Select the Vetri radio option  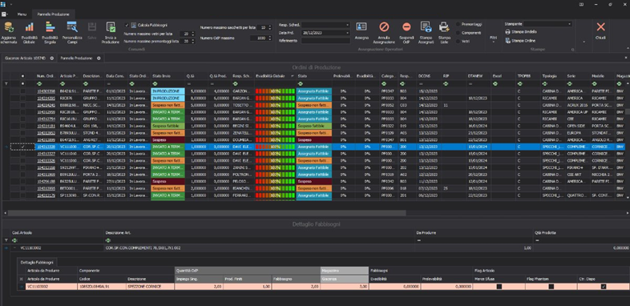[x=458, y=41]
